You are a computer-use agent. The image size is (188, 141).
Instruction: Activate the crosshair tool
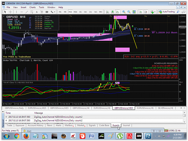tap(11, 12)
